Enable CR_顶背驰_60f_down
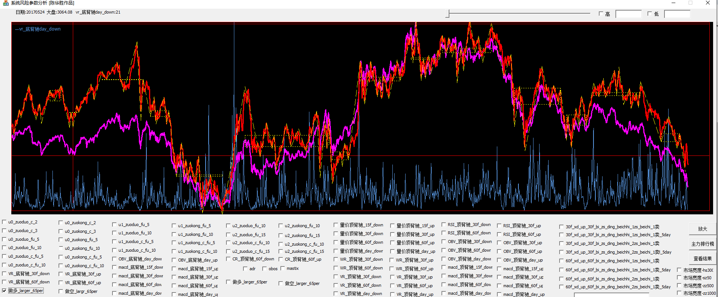Viewport: 718px width, 297px height. point(228,259)
